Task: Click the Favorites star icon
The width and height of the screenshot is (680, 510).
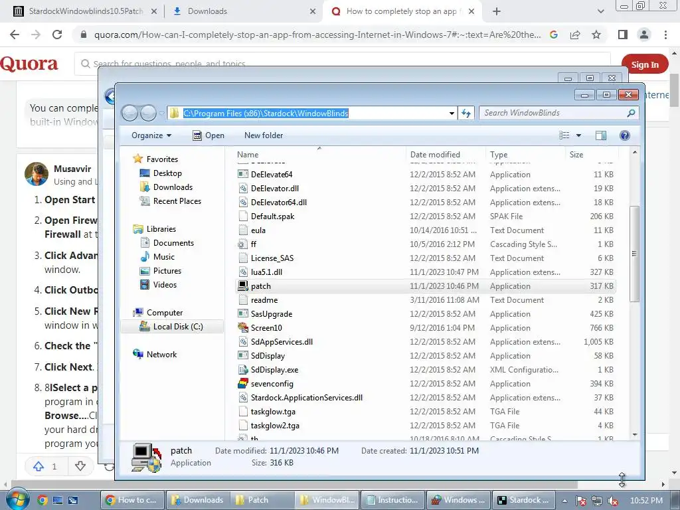Action: (x=138, y=159)
